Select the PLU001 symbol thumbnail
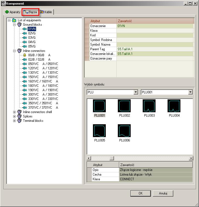 pos(99,106)
